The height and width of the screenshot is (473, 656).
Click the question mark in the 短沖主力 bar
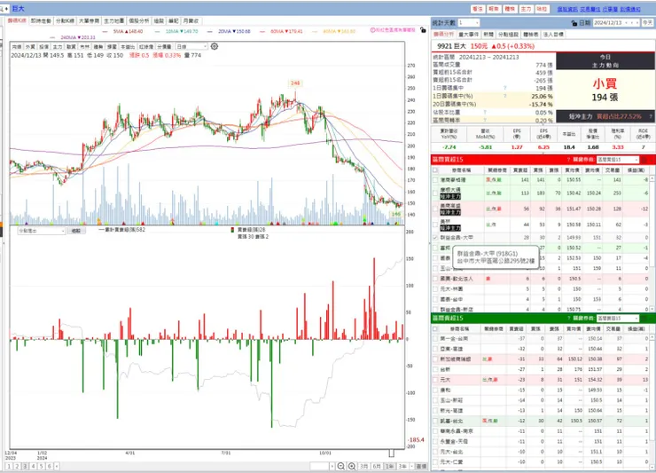point(650,116)
